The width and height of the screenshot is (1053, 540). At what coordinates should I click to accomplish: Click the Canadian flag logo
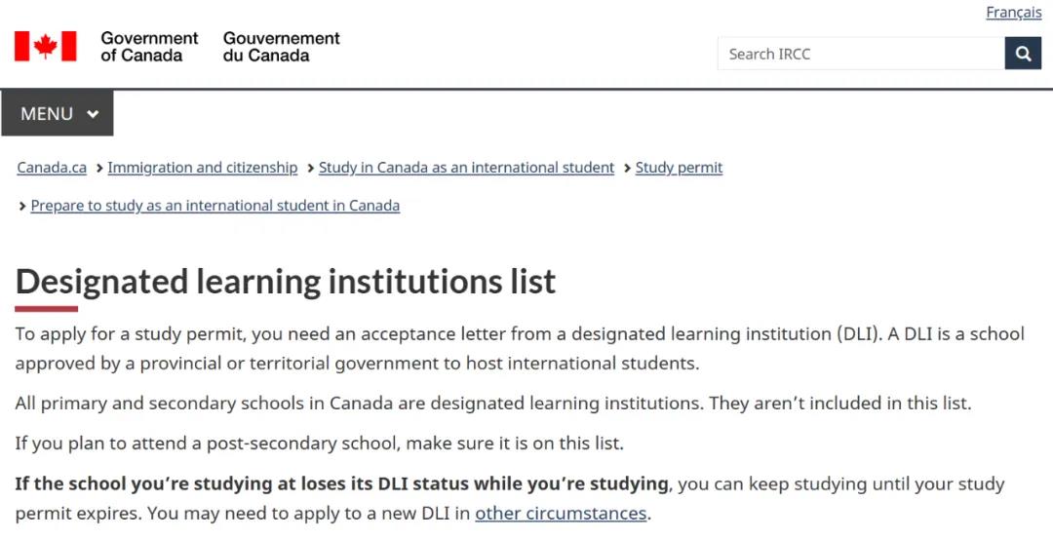(46, 47)
